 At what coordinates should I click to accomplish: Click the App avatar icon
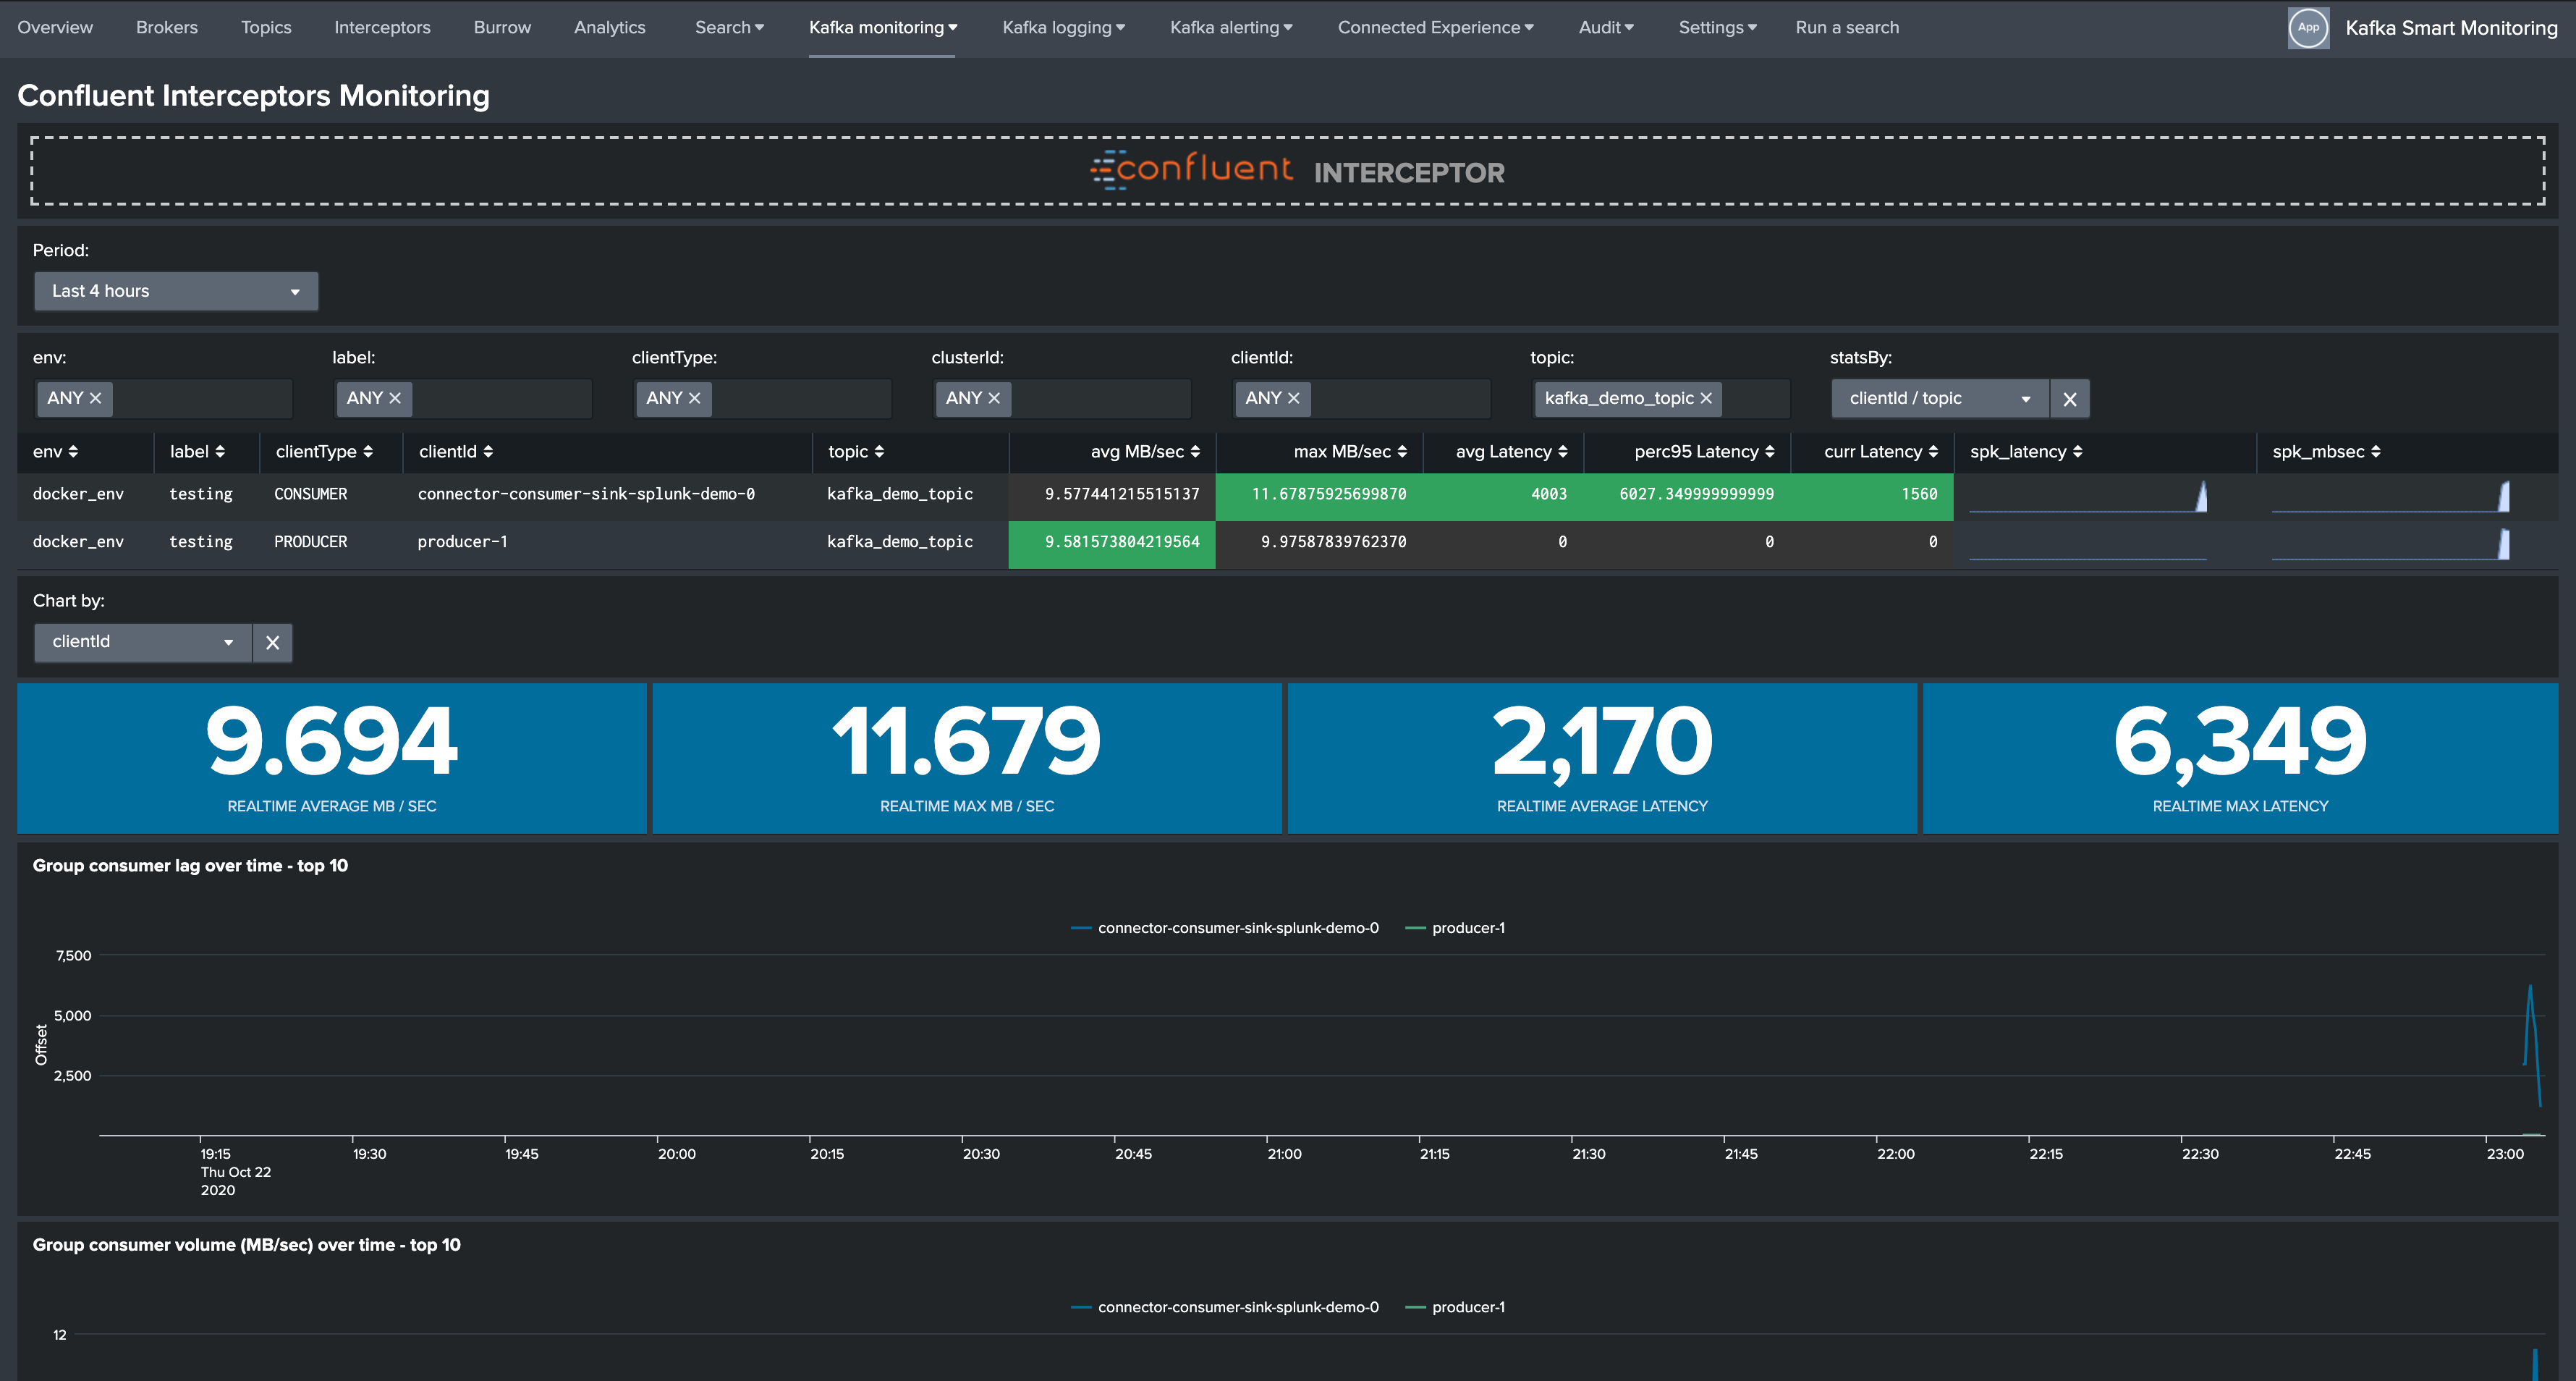click(2308, 28)
